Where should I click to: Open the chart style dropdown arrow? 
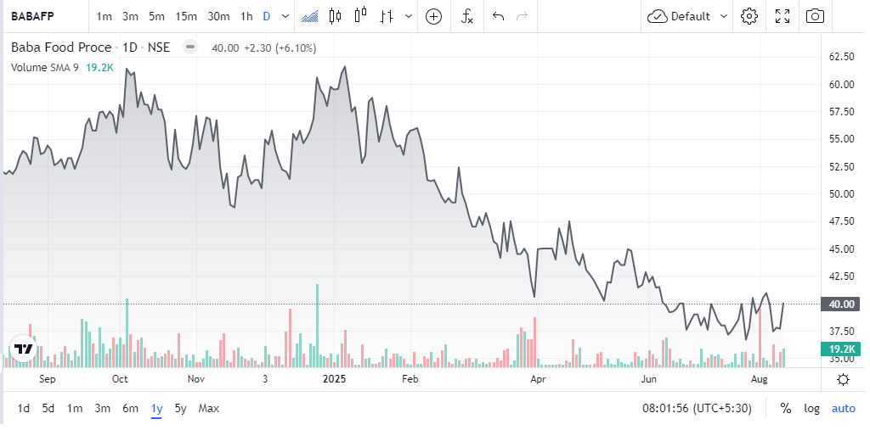(409, 16)
